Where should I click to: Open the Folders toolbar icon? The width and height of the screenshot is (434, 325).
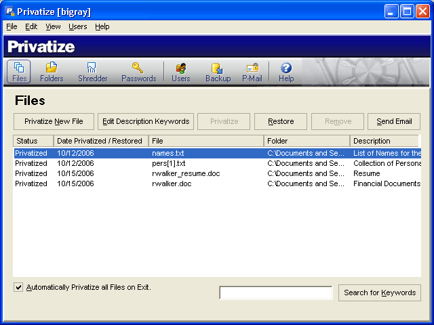(x=52, y=72)
